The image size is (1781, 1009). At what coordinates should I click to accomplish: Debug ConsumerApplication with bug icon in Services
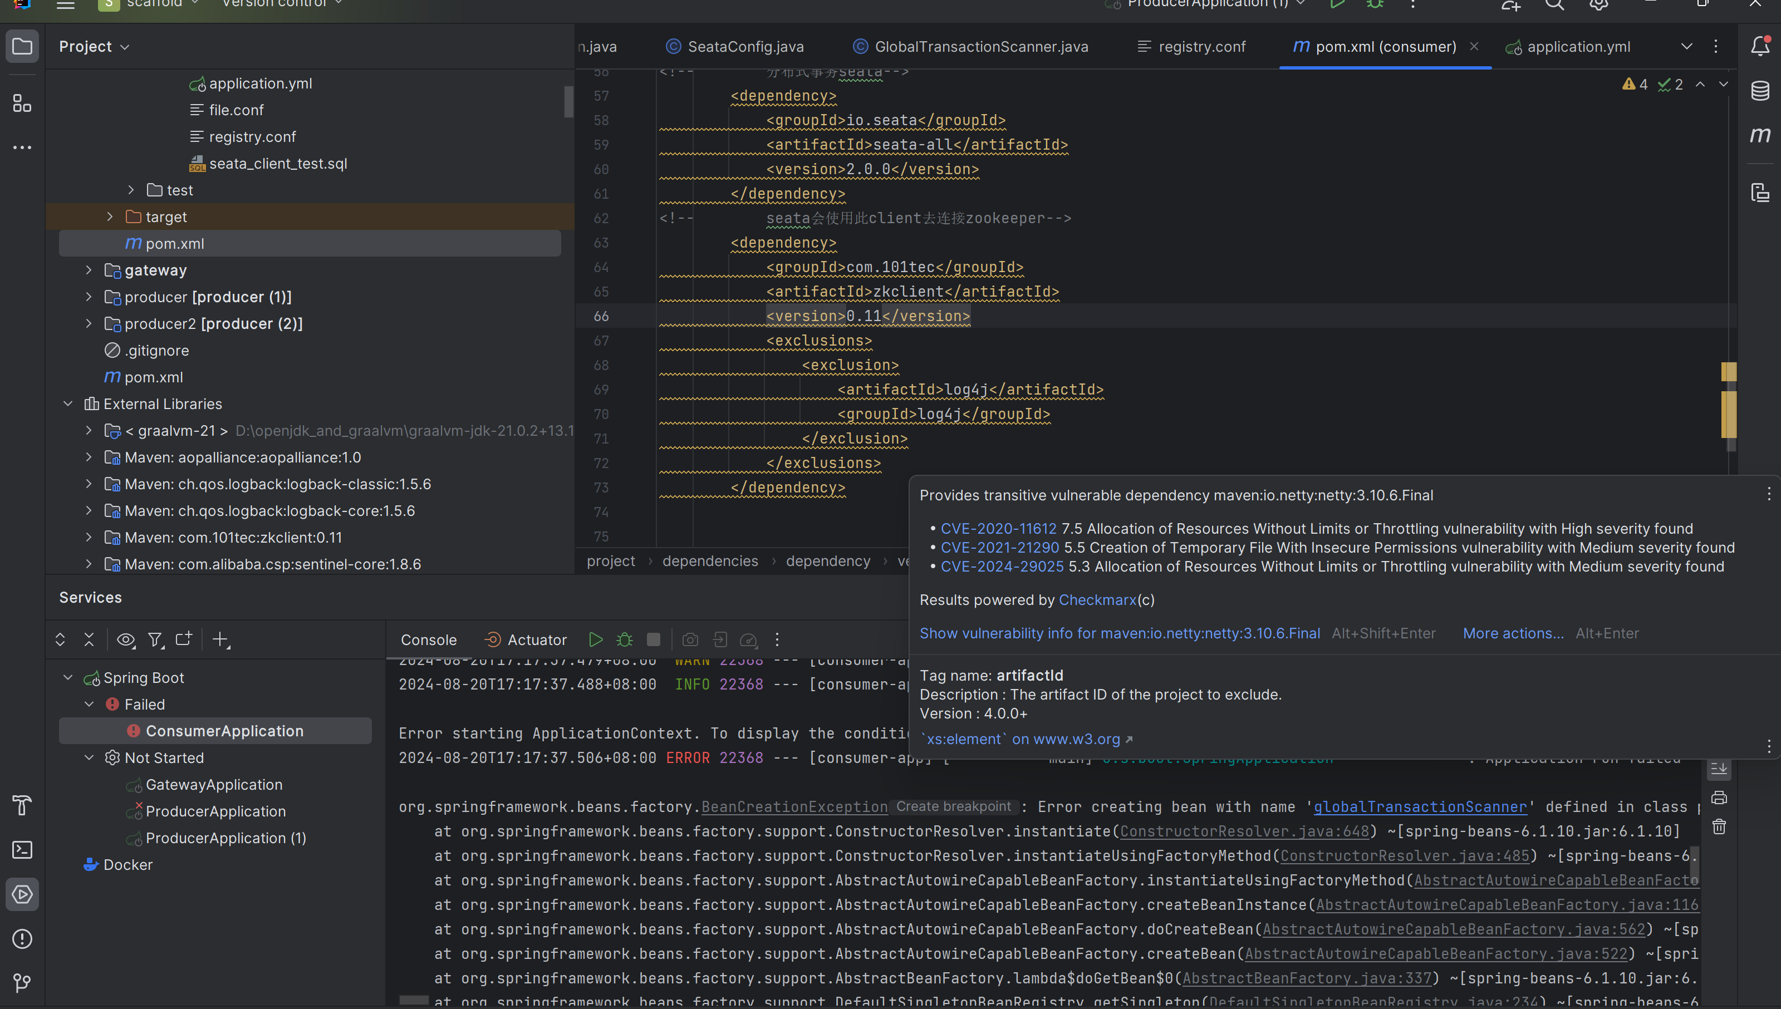point(625,639)
